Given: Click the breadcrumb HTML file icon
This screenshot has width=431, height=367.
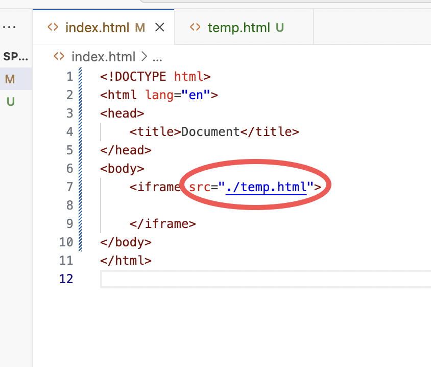Looking at the screenshot, I should 59,56.
